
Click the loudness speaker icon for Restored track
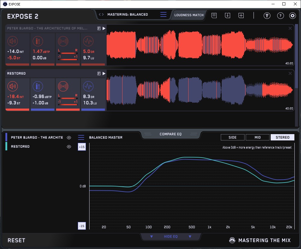(13, 86)
